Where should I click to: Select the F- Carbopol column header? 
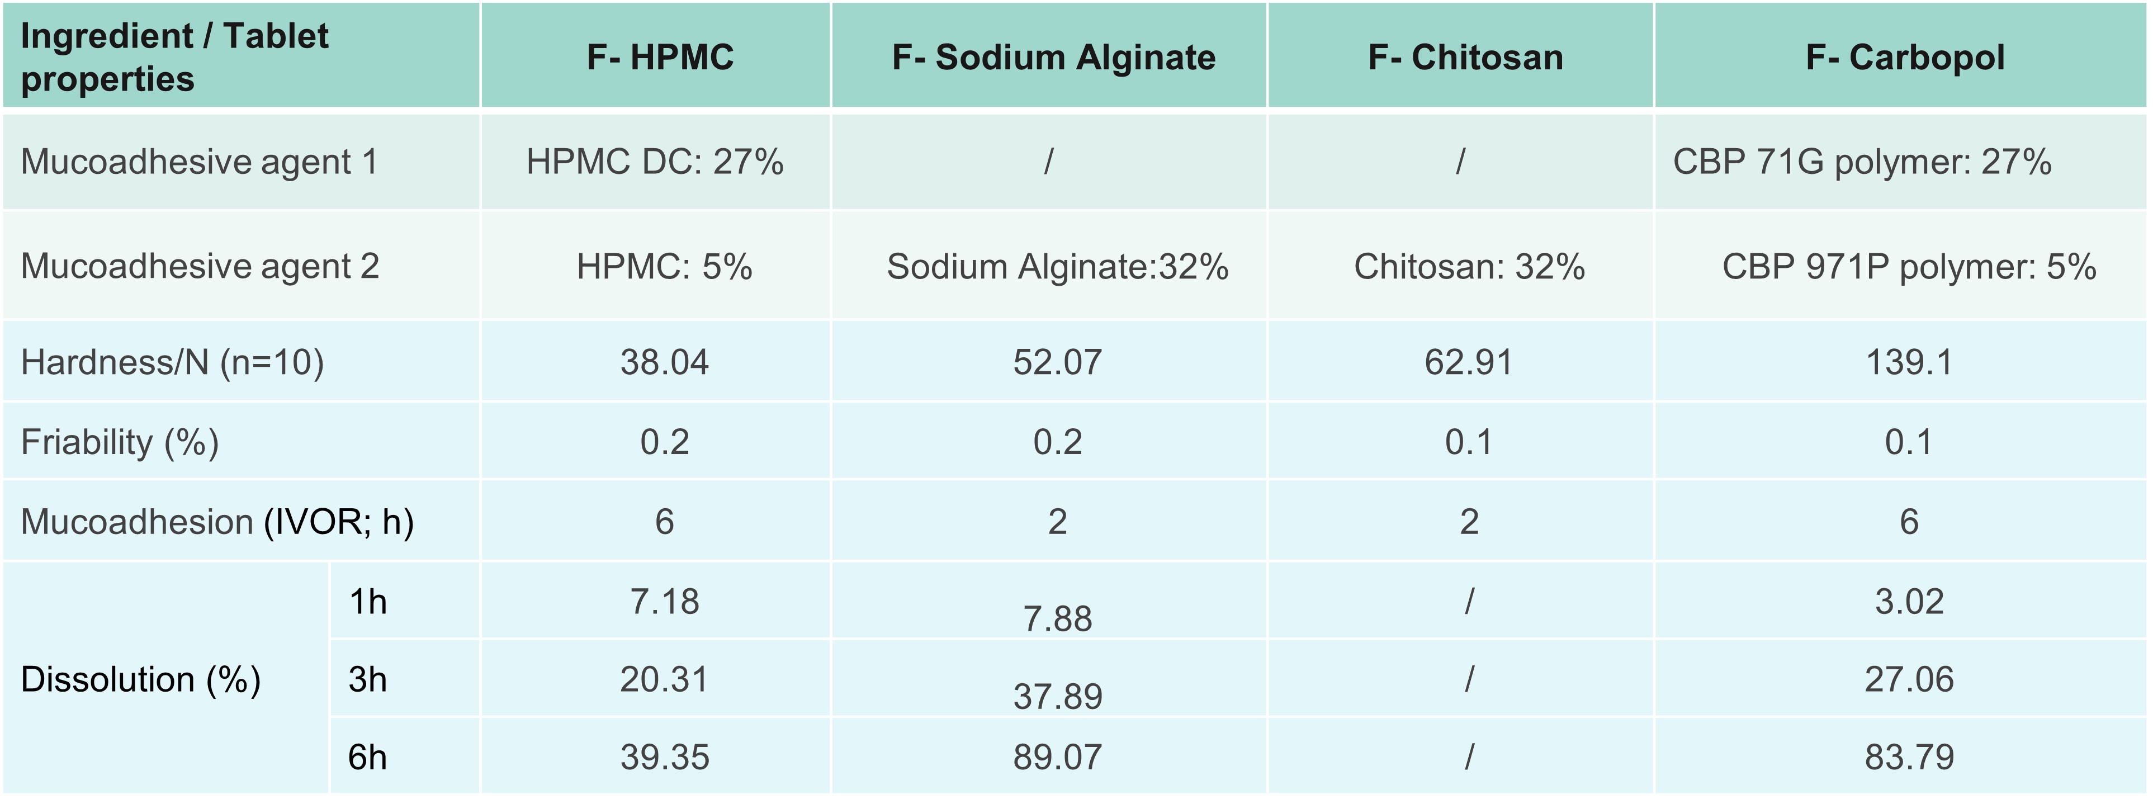point(1905,58)
